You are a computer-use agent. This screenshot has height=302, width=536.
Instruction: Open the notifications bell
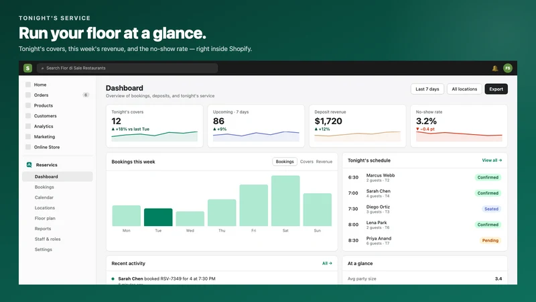(x=494, y=68)
